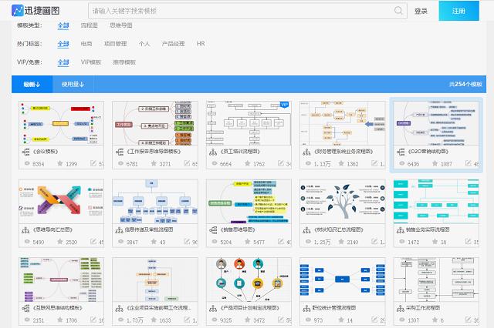This screenshot has width=494, height=328.
Task: Filter by the 电商 tag
Action: pos(86,44)
